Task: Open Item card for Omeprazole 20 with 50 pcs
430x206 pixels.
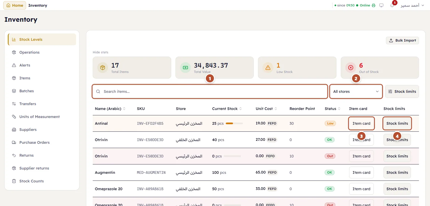Action: coord(361,189)
